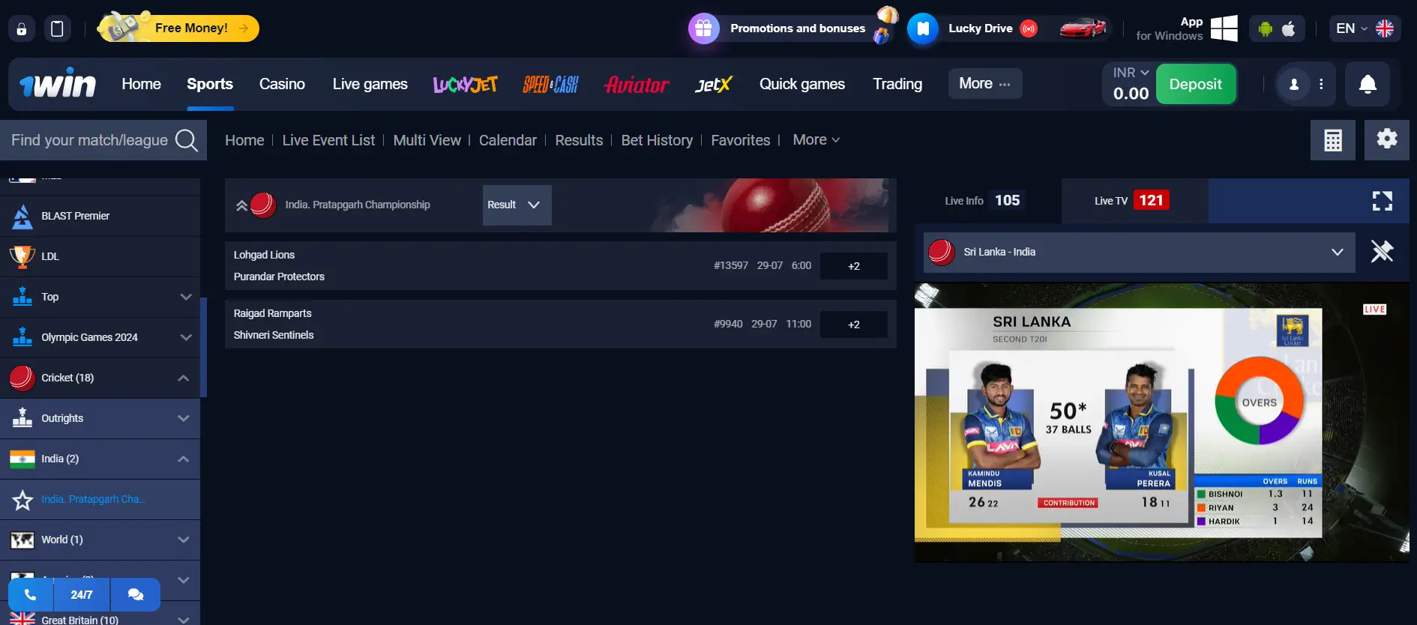Go to the Home main menu item

141,84
